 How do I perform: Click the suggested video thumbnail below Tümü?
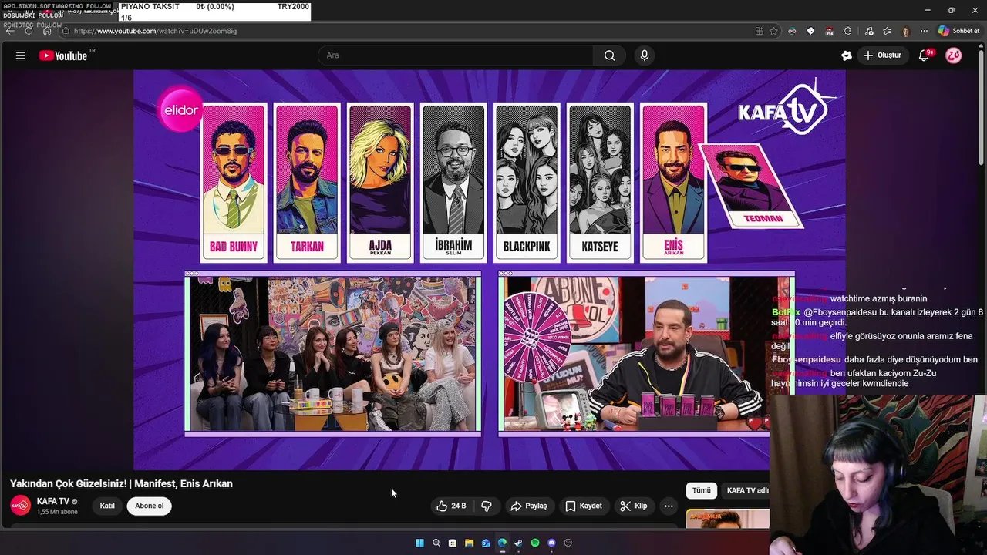pyautogui.click(x=727, y=519)
